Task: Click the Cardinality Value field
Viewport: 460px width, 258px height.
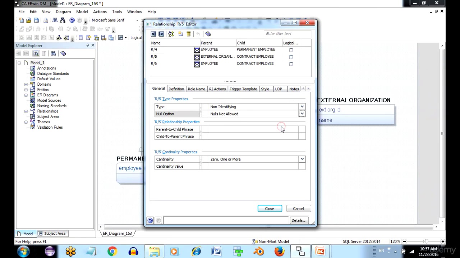Action: [254, 166]
